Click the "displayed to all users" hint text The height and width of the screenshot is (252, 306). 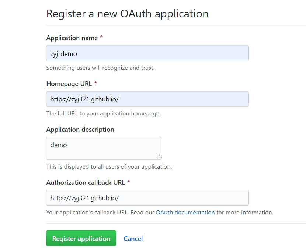(109, 167)
